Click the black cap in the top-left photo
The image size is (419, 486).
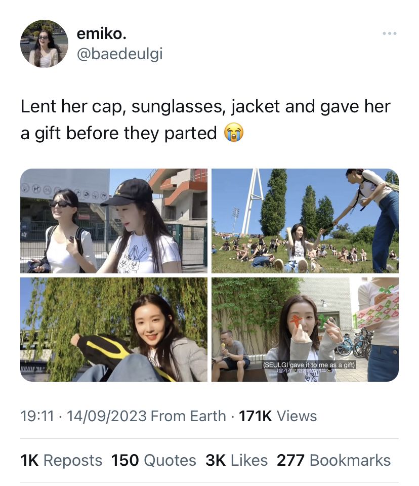point(129,191)
